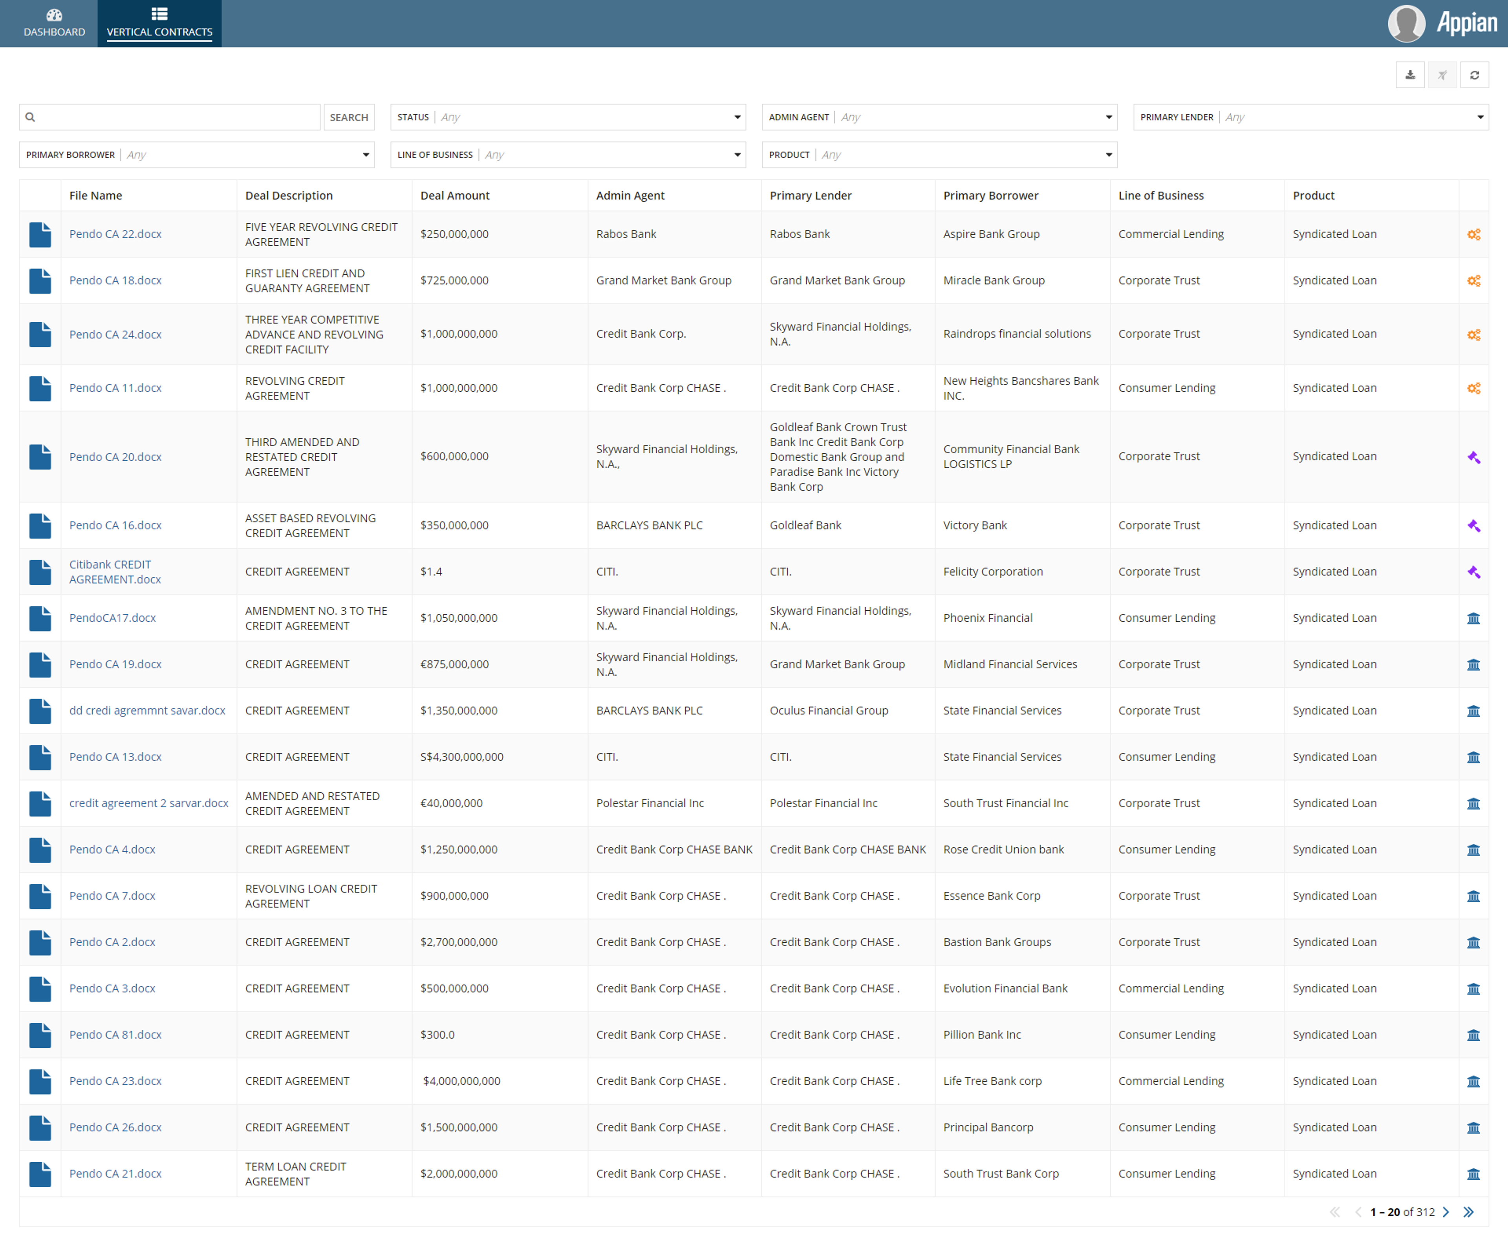Open the Pendo CA 23.docx link
This screenshot has width=1508, height=1241.
[115, 1082]
